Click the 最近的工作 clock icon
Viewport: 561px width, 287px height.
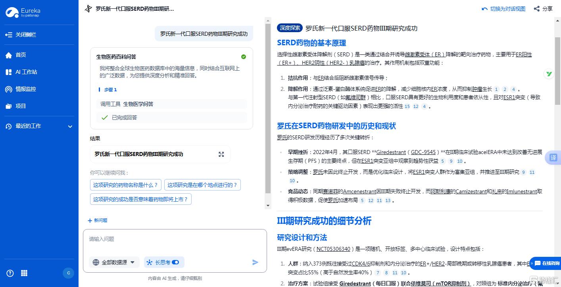[9, 126]
